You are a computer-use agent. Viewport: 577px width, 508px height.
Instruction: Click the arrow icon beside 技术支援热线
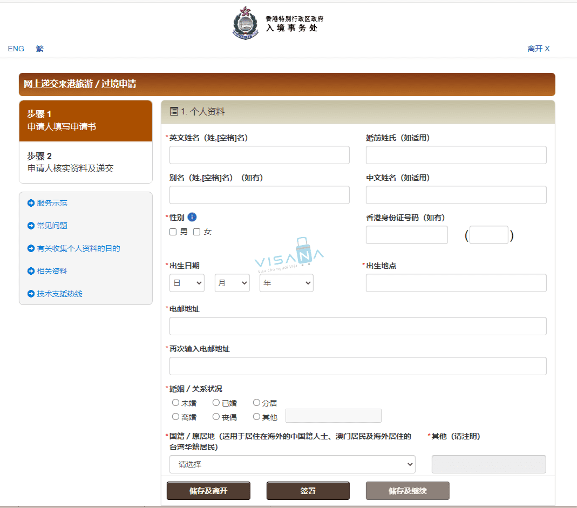point(31,294)
